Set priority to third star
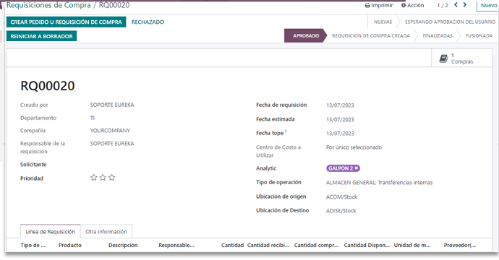The width and height of the screenshot is (499, 260). pos(111,178)
